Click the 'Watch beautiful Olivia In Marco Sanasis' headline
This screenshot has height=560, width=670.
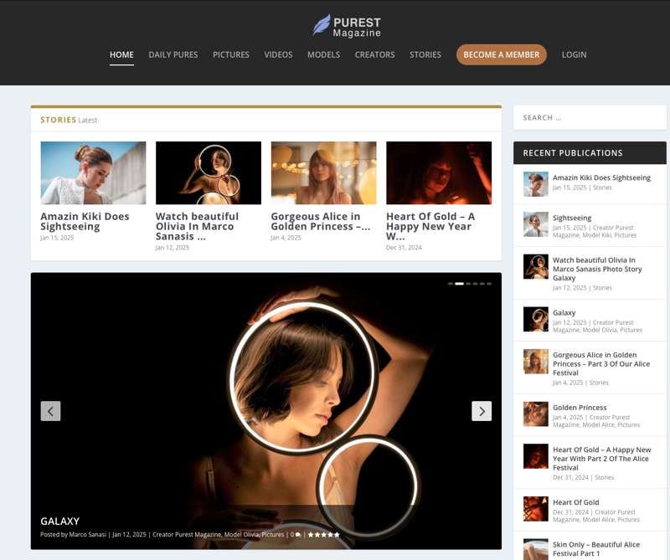pyautogui.click(x=197, y=226)
